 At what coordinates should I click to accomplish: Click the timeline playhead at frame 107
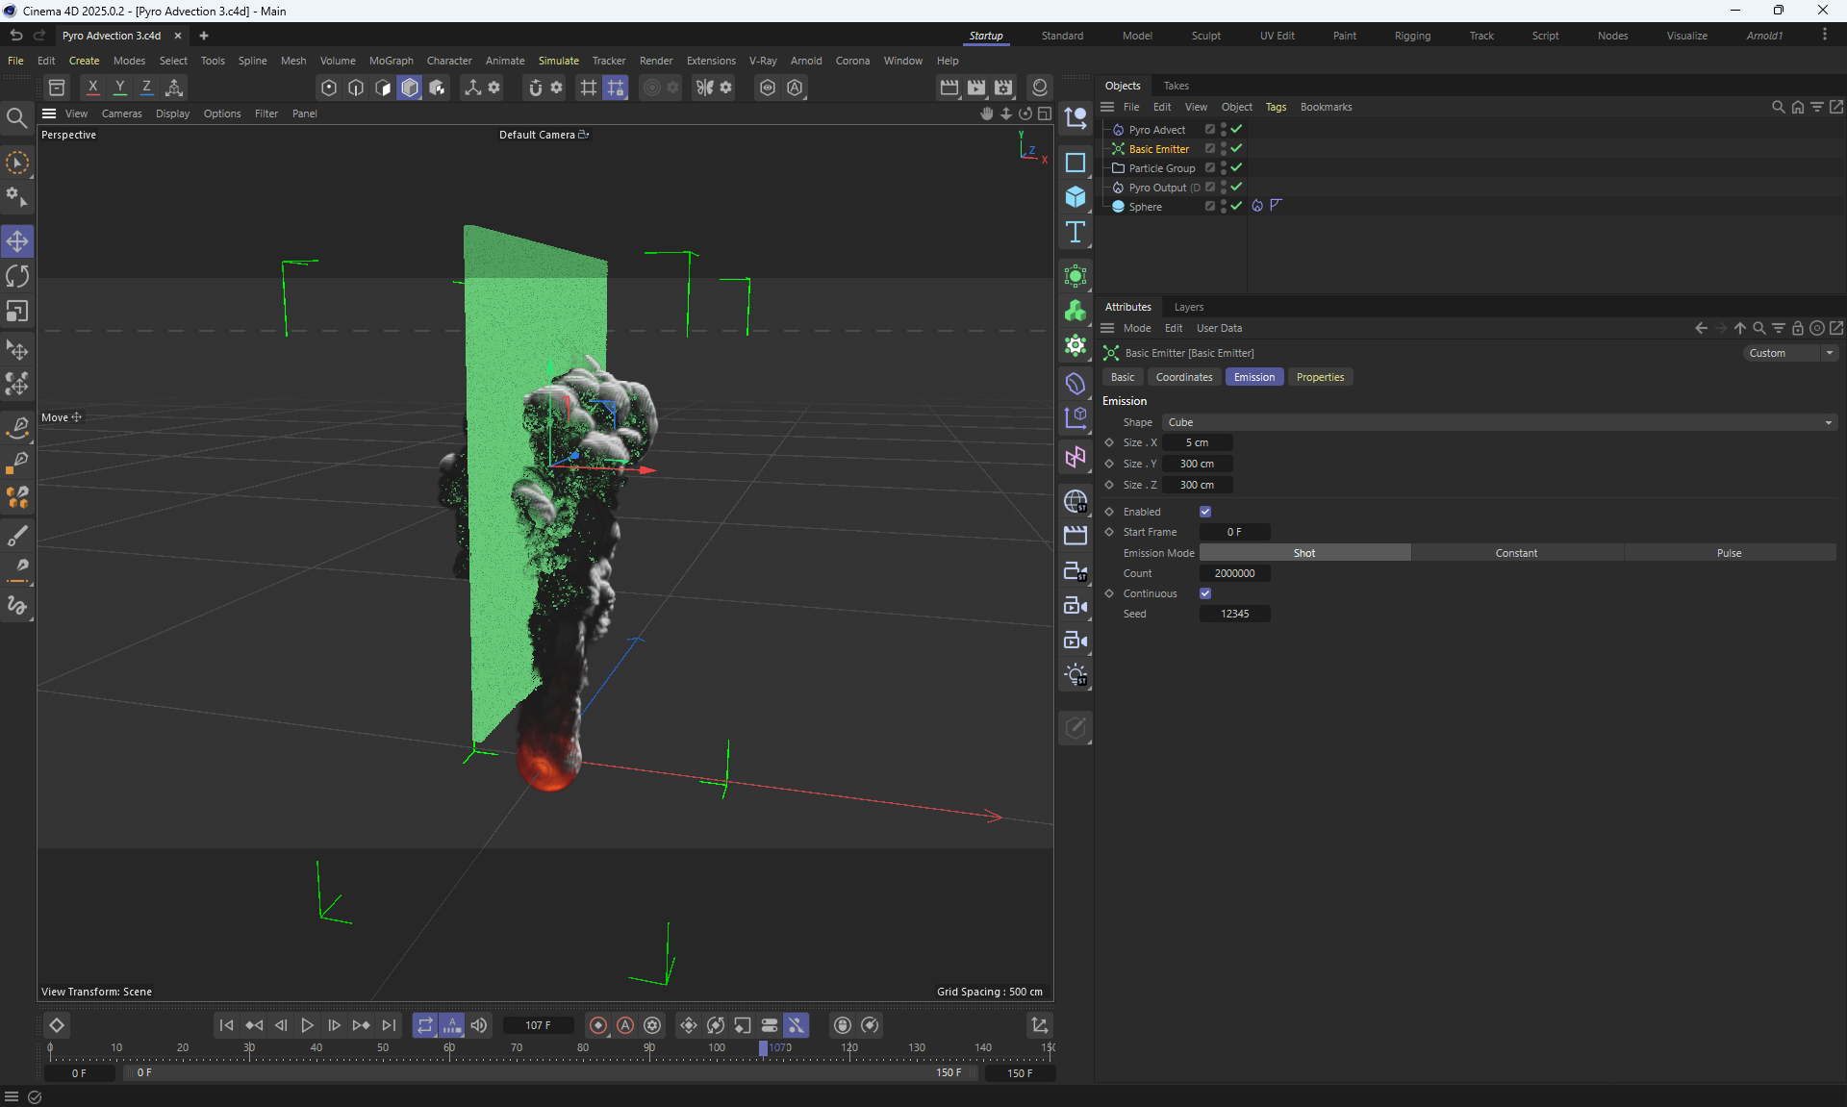click(763, 1048)
